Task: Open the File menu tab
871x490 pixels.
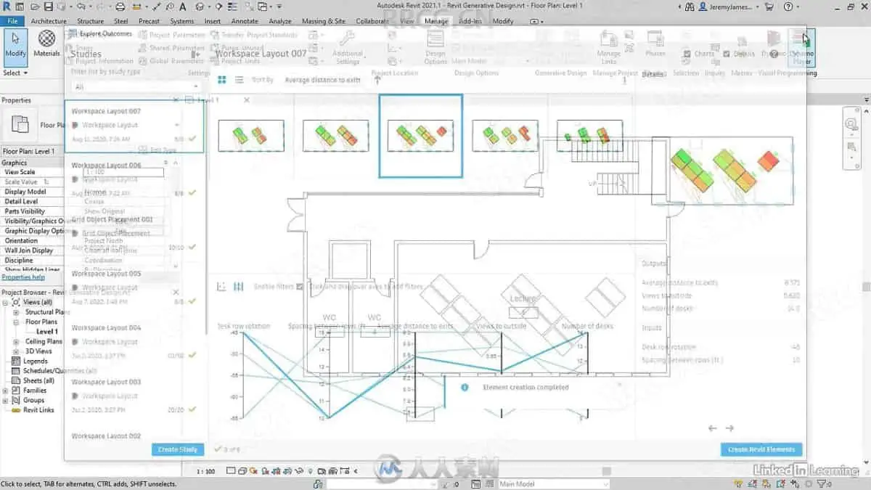Action: point(12,21)
